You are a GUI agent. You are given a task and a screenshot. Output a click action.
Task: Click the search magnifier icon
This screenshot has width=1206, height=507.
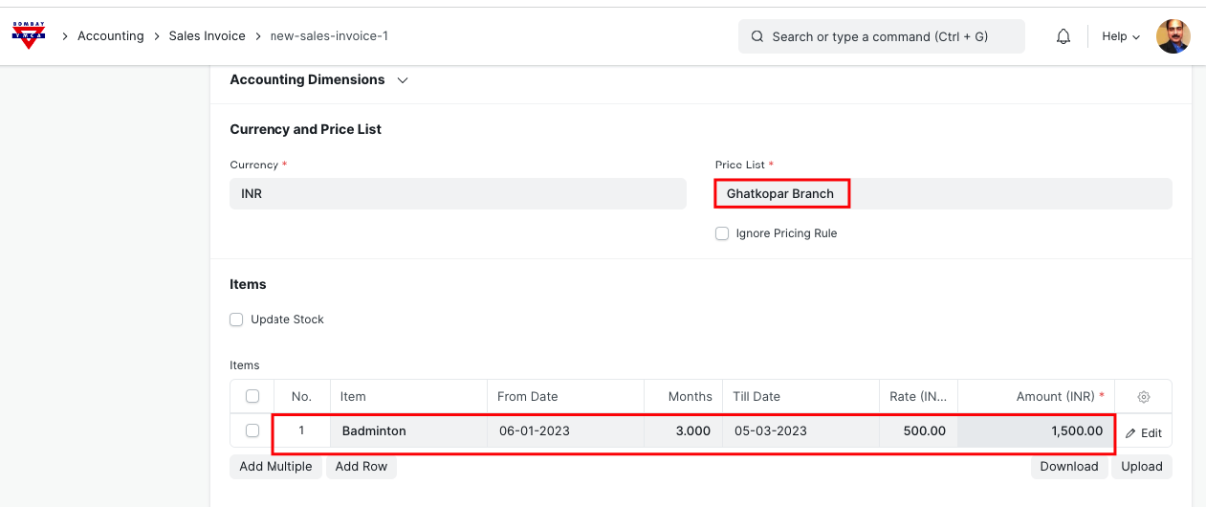point(757,36)
